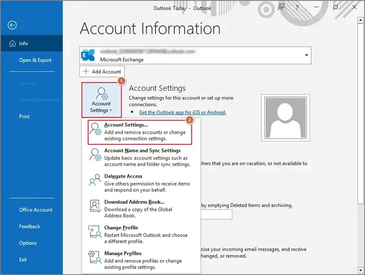The height and width of the screenshot is (275, 365).
Task: Click the Manage Profiles icon
Action: point(95,257)
